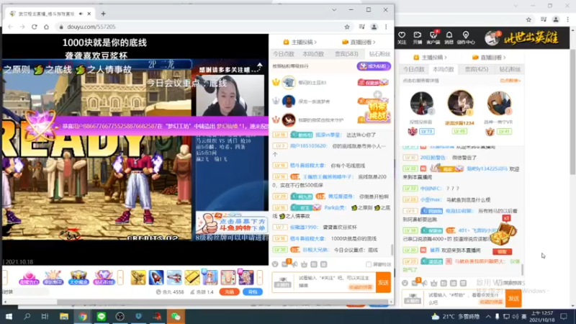Click the 关注 heart icon in the back window

coord(402,37)
